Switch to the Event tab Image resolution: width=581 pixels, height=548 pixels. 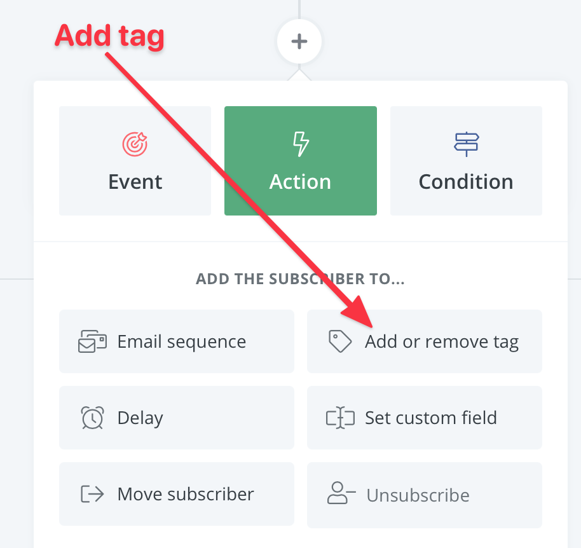[x=135, y=161]
